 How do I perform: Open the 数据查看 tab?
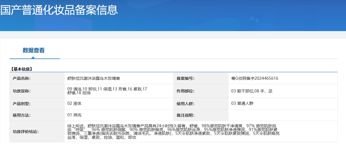point(34,50)
